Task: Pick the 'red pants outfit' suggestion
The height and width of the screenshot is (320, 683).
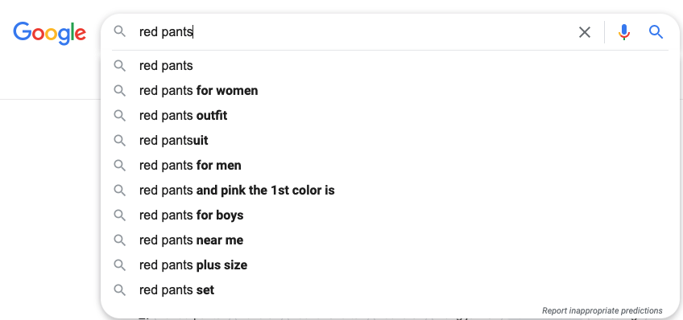Action: coord(391,116)
